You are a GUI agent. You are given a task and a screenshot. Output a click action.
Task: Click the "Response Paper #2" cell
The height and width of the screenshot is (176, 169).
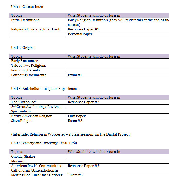pyautogui.click(x=117, y=102)
